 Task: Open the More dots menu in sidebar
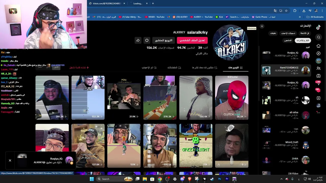[x=319, y=113]
